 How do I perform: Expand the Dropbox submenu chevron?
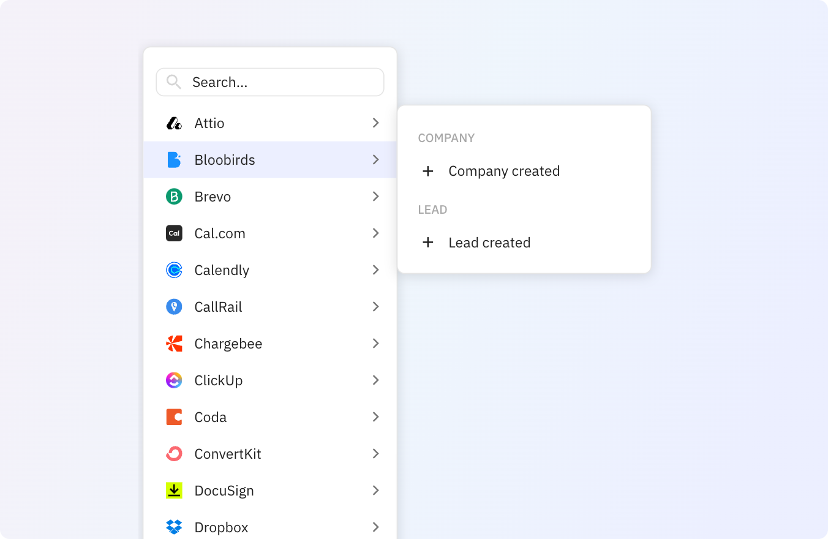(376, 527)
